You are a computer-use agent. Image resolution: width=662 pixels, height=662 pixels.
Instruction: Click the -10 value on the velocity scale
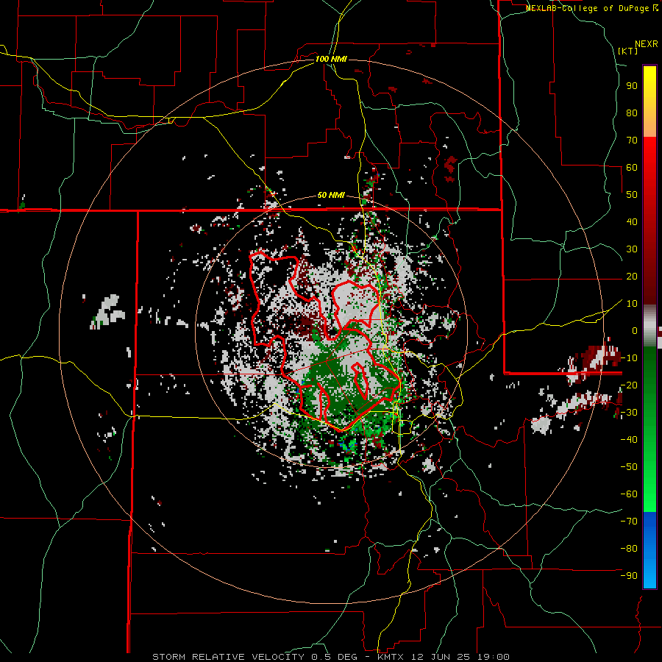coord(629,358)
